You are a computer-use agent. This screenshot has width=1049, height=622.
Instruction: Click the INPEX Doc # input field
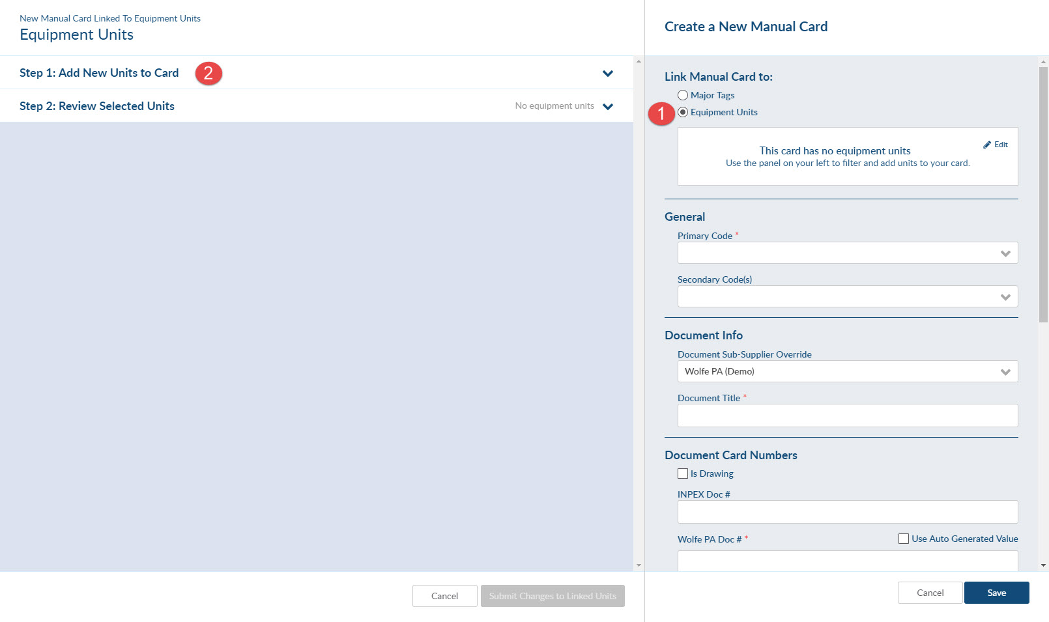[x=848, y=512]
